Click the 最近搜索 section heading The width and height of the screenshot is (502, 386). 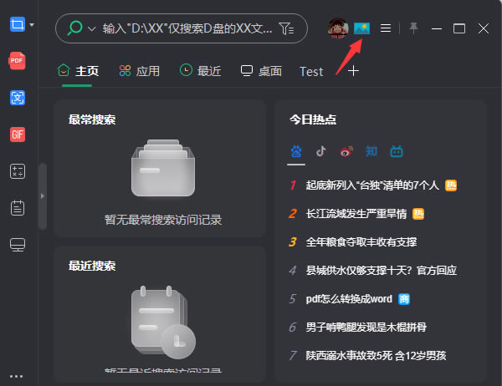point(92,266)
